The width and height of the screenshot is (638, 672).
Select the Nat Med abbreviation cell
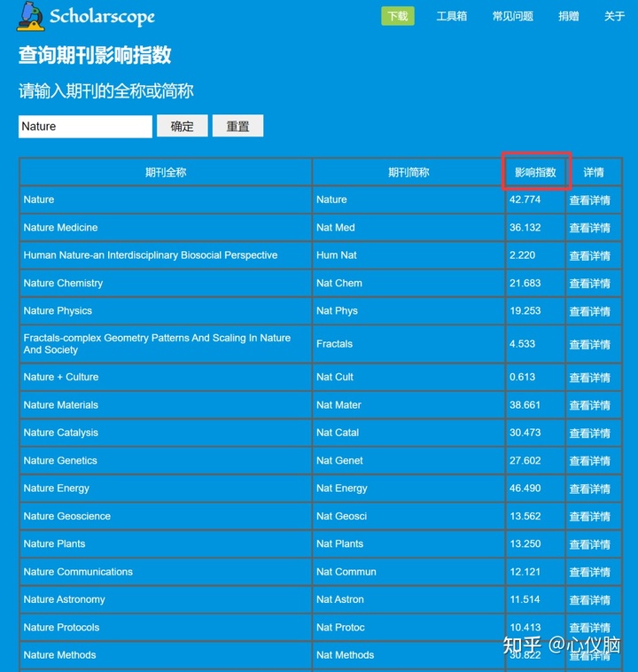coord(408,228)
